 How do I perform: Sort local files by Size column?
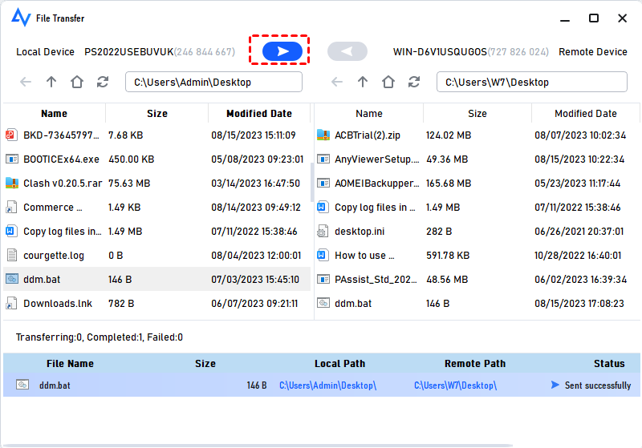point(157,113)
